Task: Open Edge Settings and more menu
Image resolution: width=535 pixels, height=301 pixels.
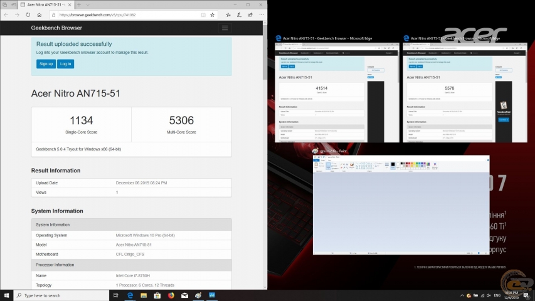Action: tap(262, 14)
